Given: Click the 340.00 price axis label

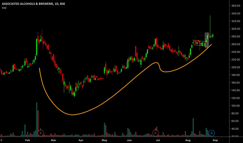Looking at the screenshot, I should (235, 14).
